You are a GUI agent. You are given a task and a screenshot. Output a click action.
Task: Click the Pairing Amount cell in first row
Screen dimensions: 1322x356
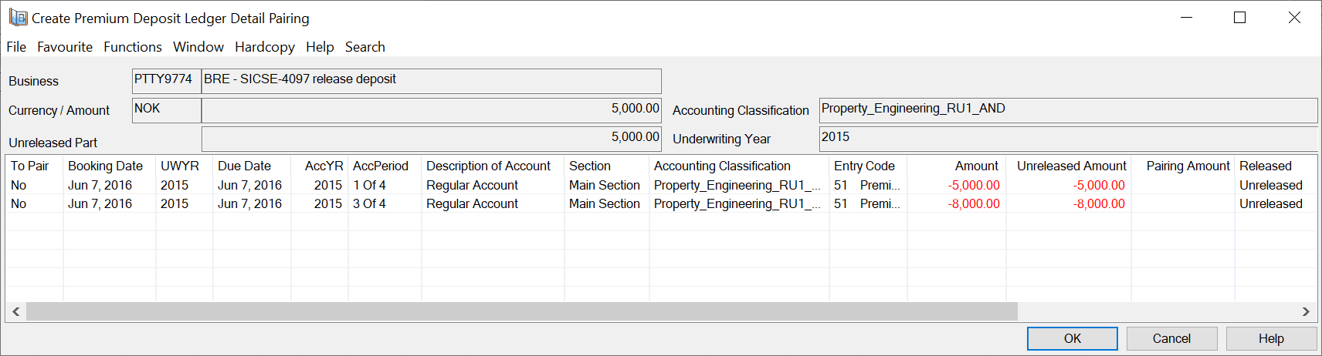coord(1182,185)
